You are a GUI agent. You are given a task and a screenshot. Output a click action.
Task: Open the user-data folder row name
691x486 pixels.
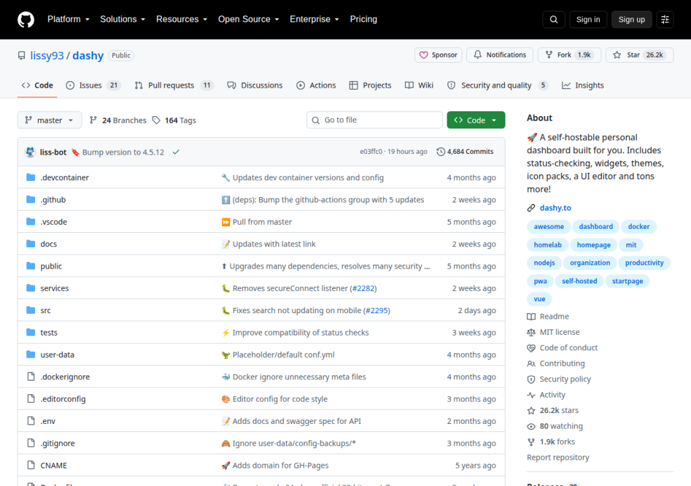point(57,354)
